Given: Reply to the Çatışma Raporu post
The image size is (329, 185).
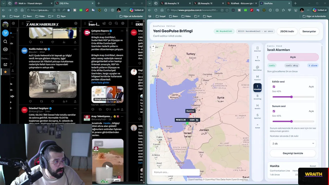Looking at the screenshot, I should coord(93,109).
